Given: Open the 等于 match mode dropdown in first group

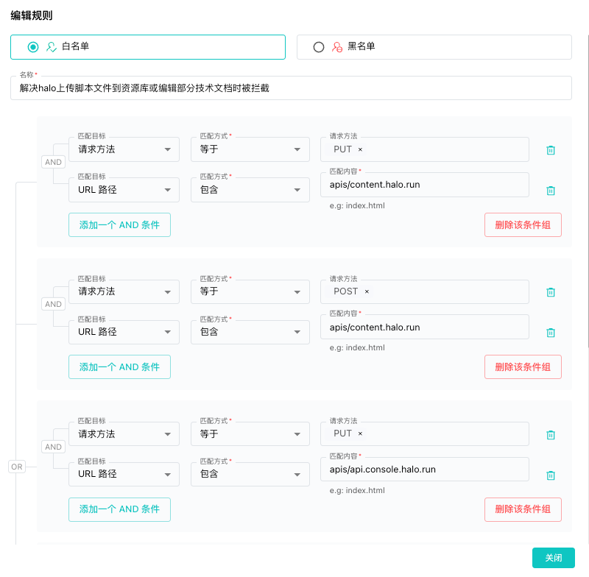Looking at the screenshot, I should [x=250, y=149].
